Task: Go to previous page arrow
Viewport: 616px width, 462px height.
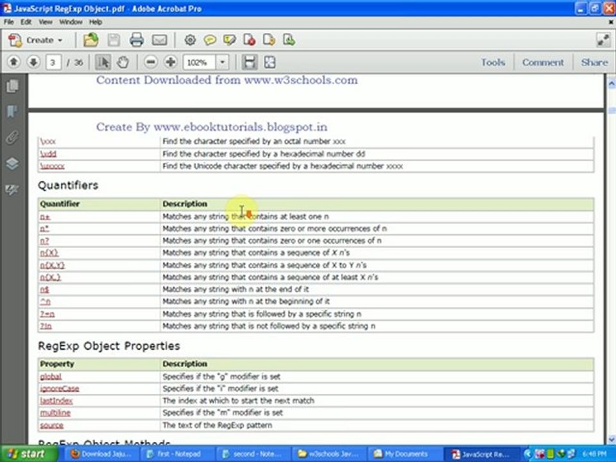Action: tap(13, 62)
